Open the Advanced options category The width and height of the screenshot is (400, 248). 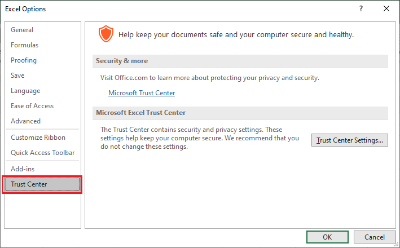click(x=26, y=121)
